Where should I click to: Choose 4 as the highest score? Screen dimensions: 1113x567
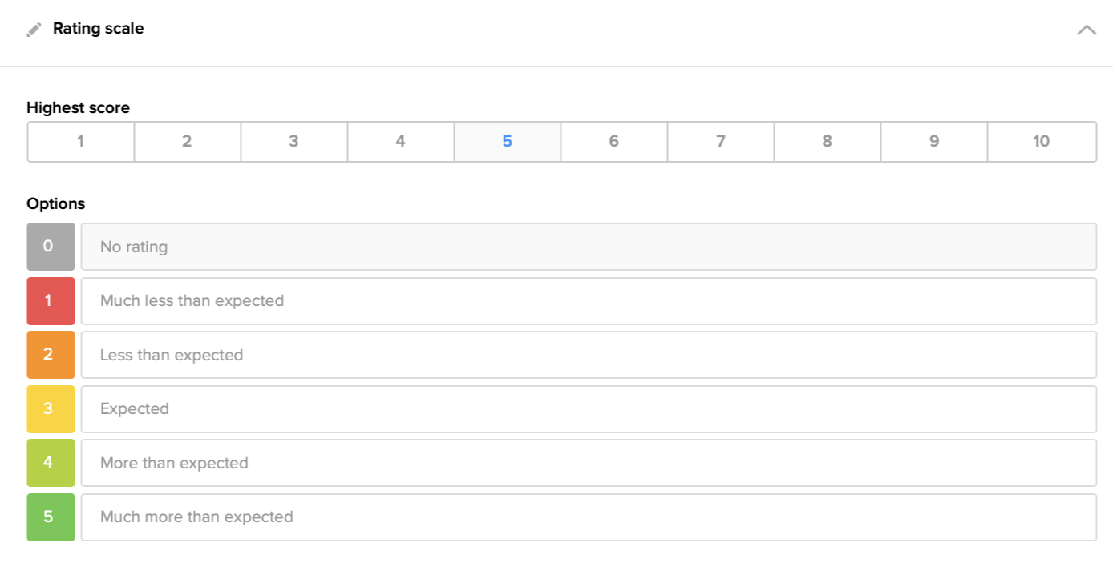[x=400, y=142]
